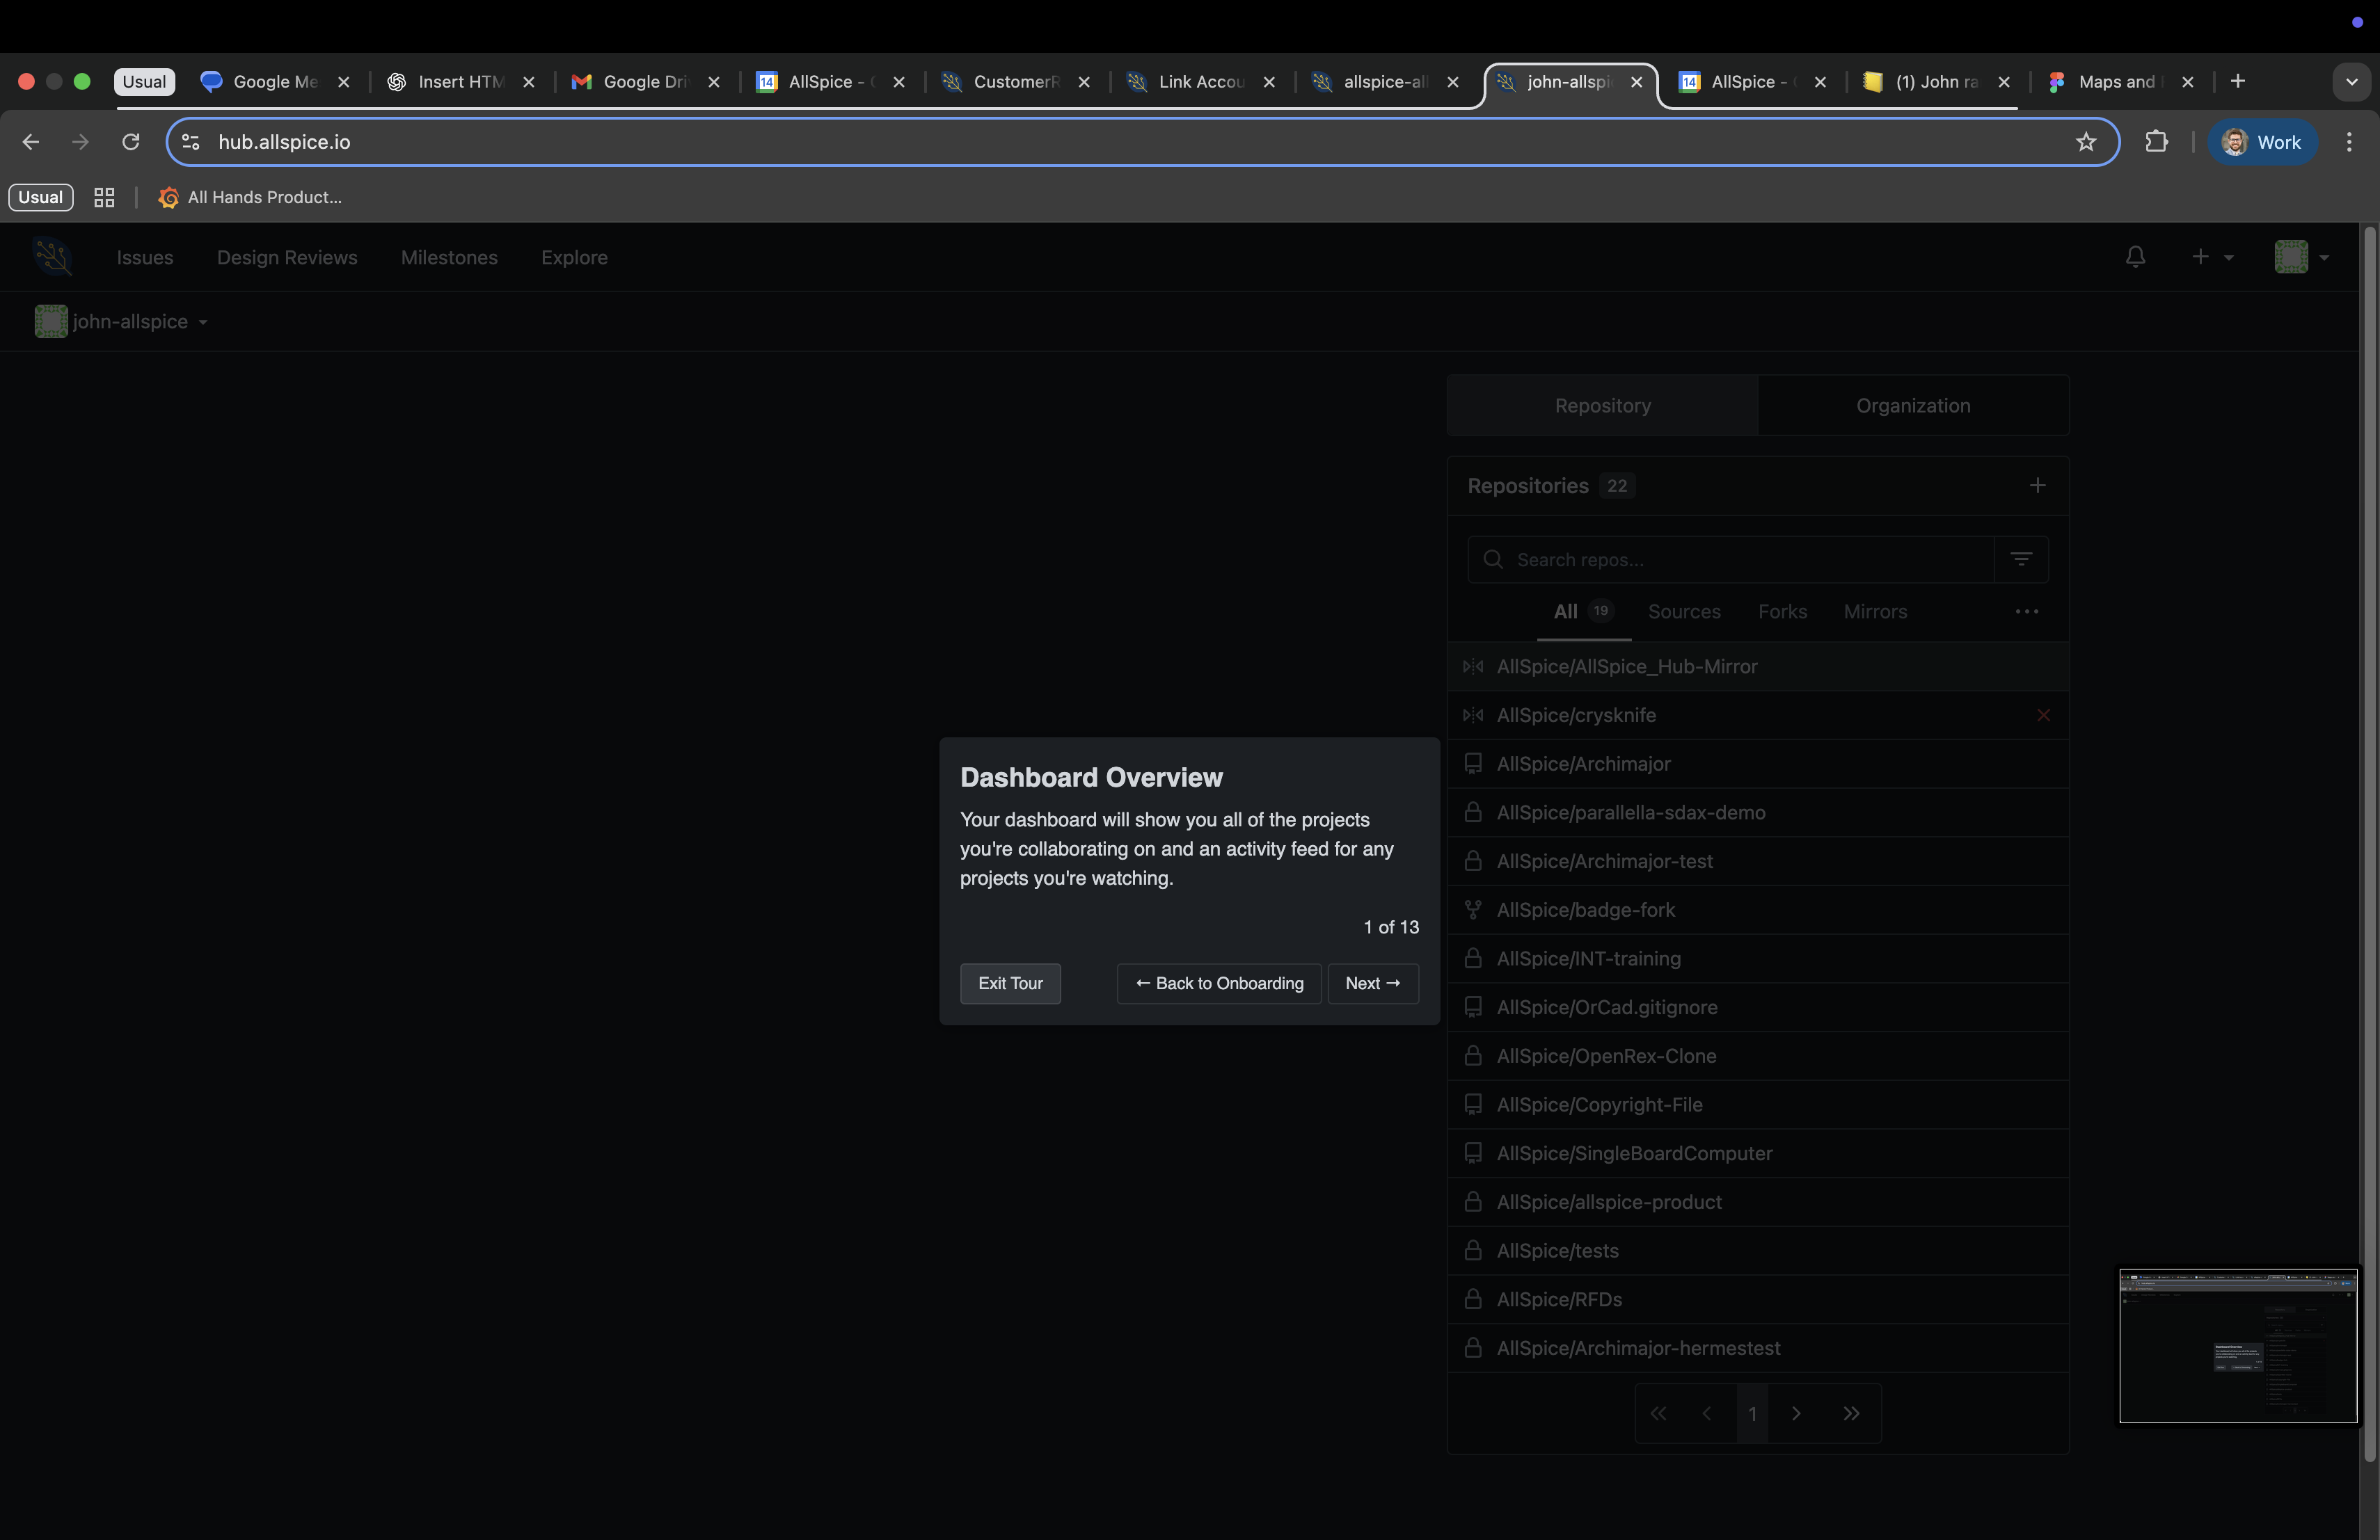Open Chrome three-dot menu
Screen dimensions: 2380x1540
(x=2349, y=142)
